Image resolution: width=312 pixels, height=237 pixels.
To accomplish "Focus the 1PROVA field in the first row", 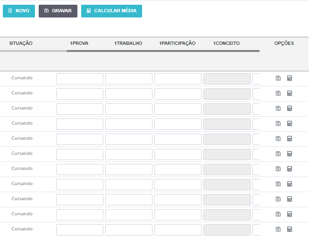I will tap(80, 79).
